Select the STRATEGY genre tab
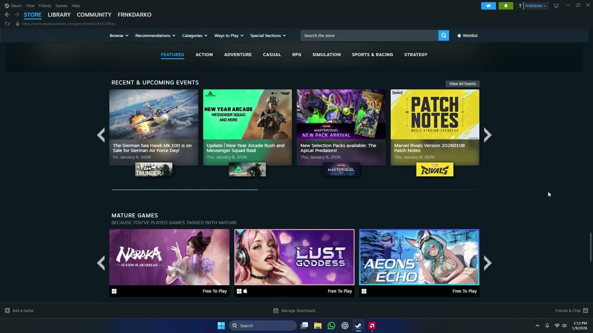Screen dimensions: 593x333 (x=416, y=55)
